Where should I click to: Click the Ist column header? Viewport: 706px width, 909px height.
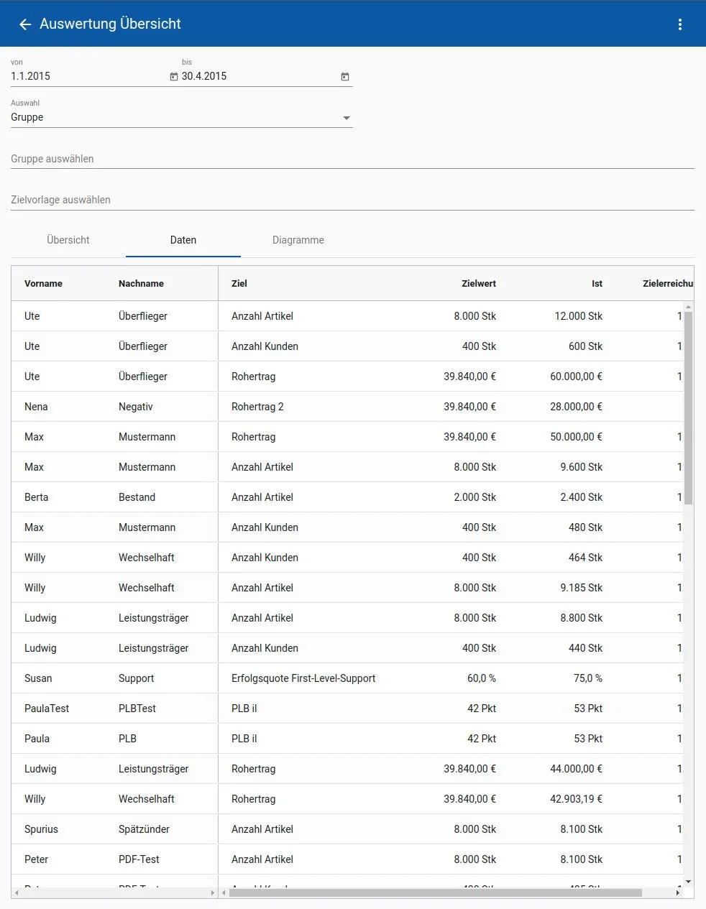(597, 284)
